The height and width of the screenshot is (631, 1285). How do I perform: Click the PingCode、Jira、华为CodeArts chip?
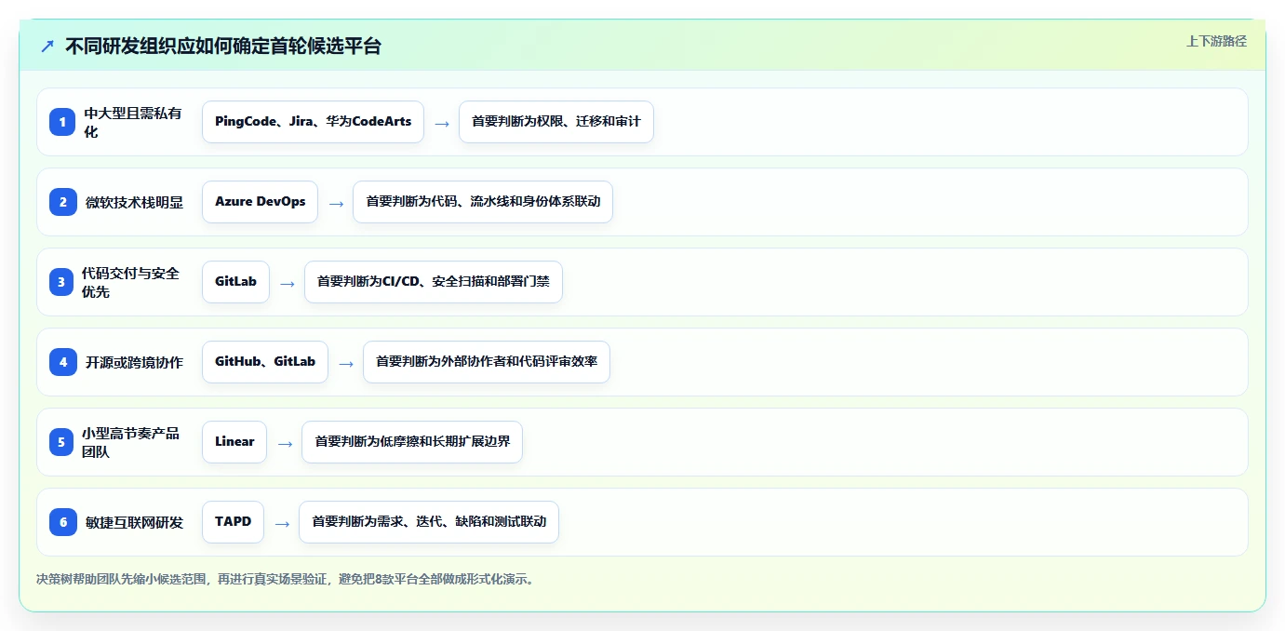[x=313, y=122]
